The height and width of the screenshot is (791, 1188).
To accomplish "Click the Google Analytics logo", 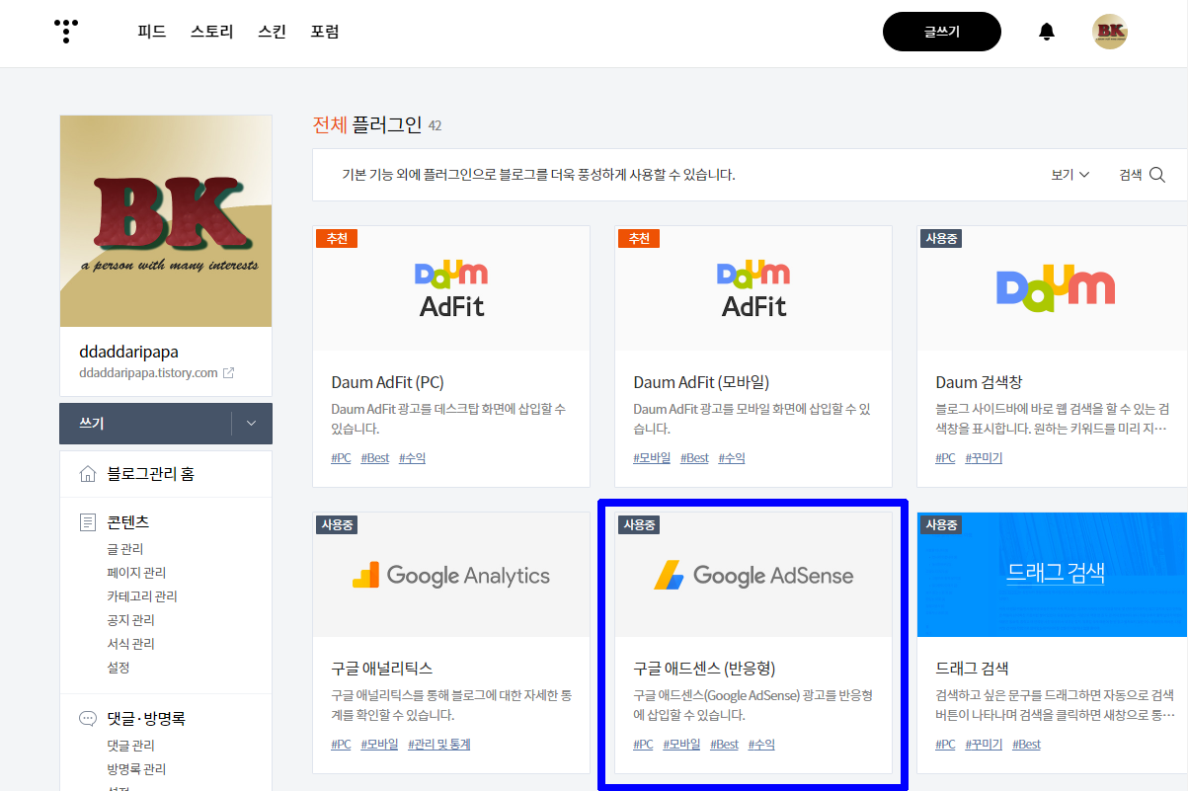I will pyautogui.click(x=451, y=576).
